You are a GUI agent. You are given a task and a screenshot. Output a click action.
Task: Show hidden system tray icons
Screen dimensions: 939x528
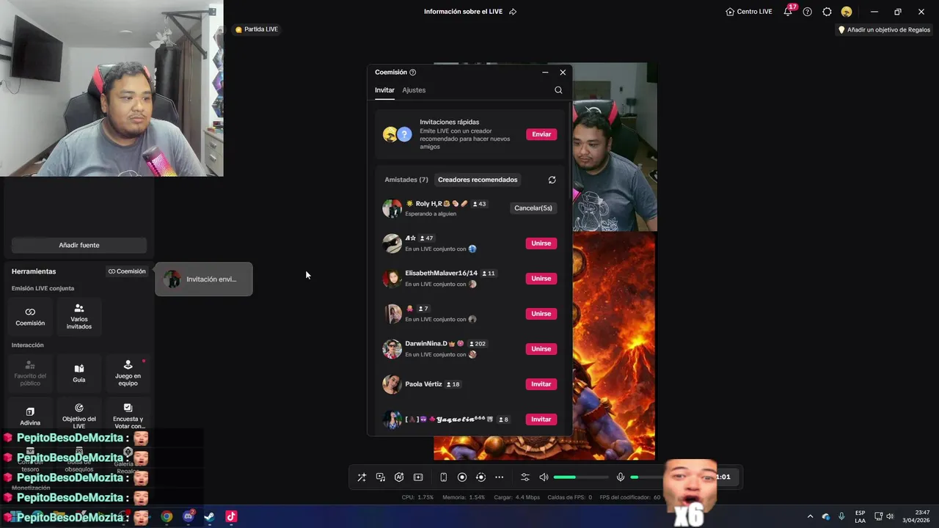[810, 516]
